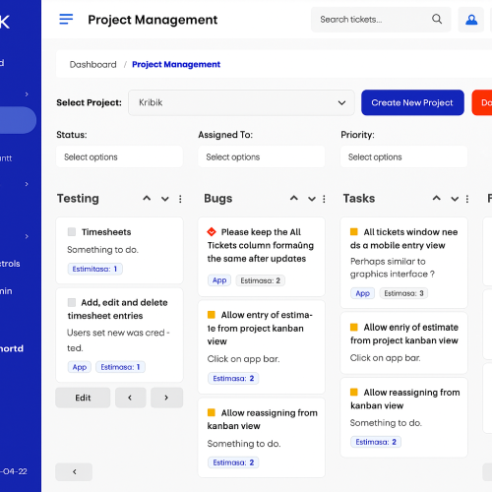This screenshot has width=492, height=492.
Task: Toggle the Timesheets card checkbox
Action: click(x=72, y=232)
